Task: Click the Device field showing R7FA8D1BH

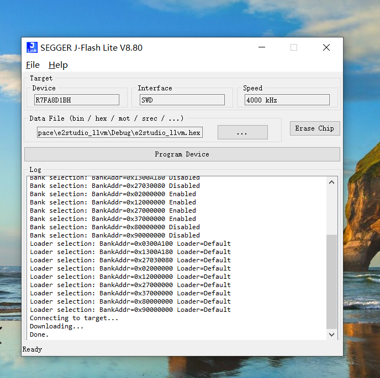Action: tap(77, 100)
